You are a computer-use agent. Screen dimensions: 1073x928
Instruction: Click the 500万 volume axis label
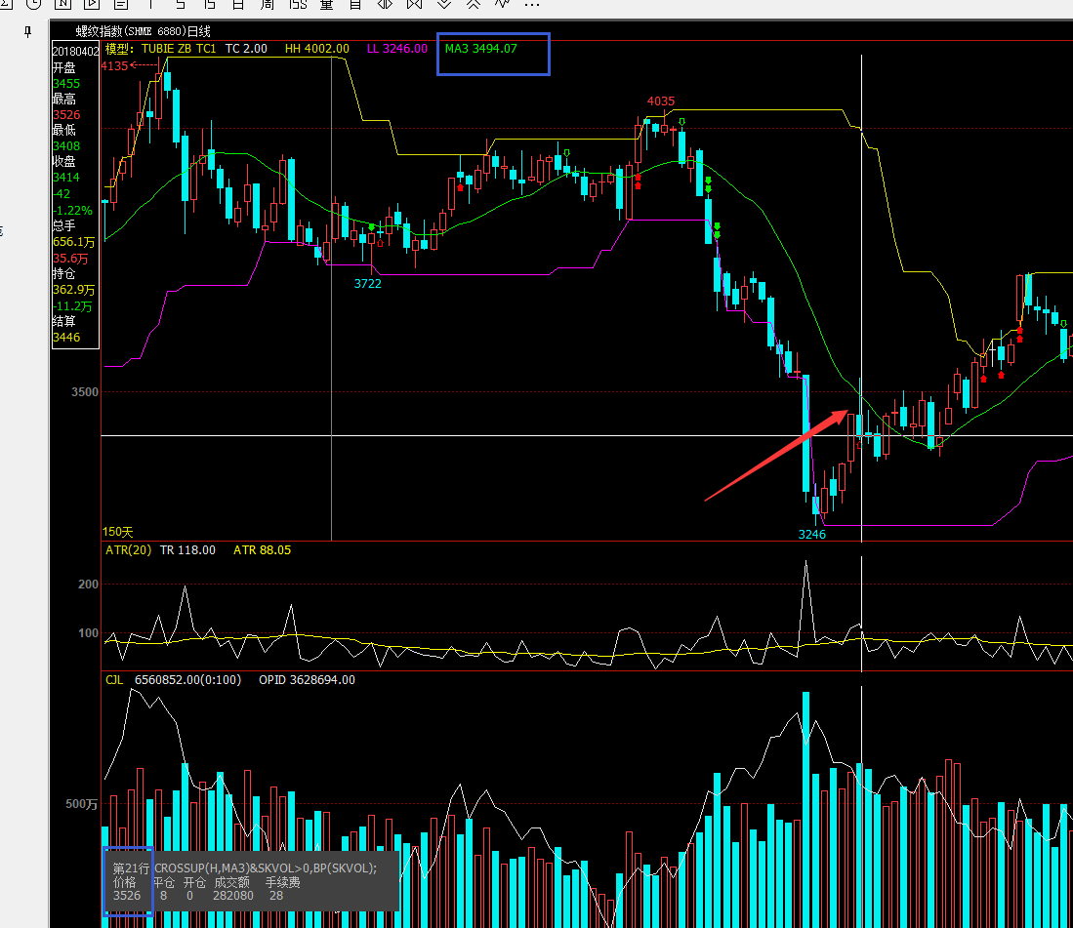tap(81, 804)
